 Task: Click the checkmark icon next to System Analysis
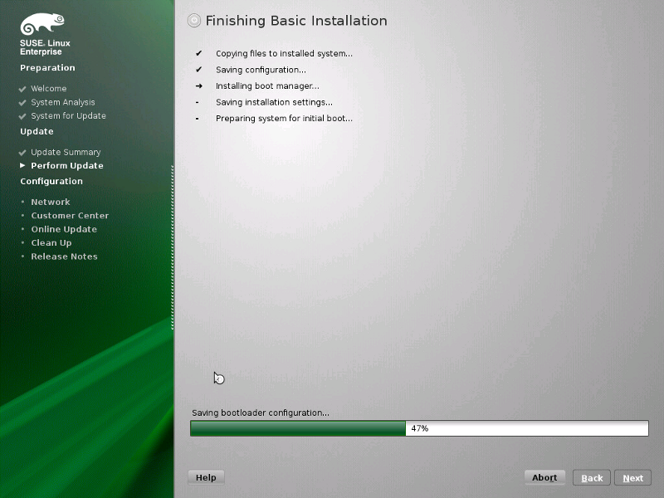[x=22, y=103]
